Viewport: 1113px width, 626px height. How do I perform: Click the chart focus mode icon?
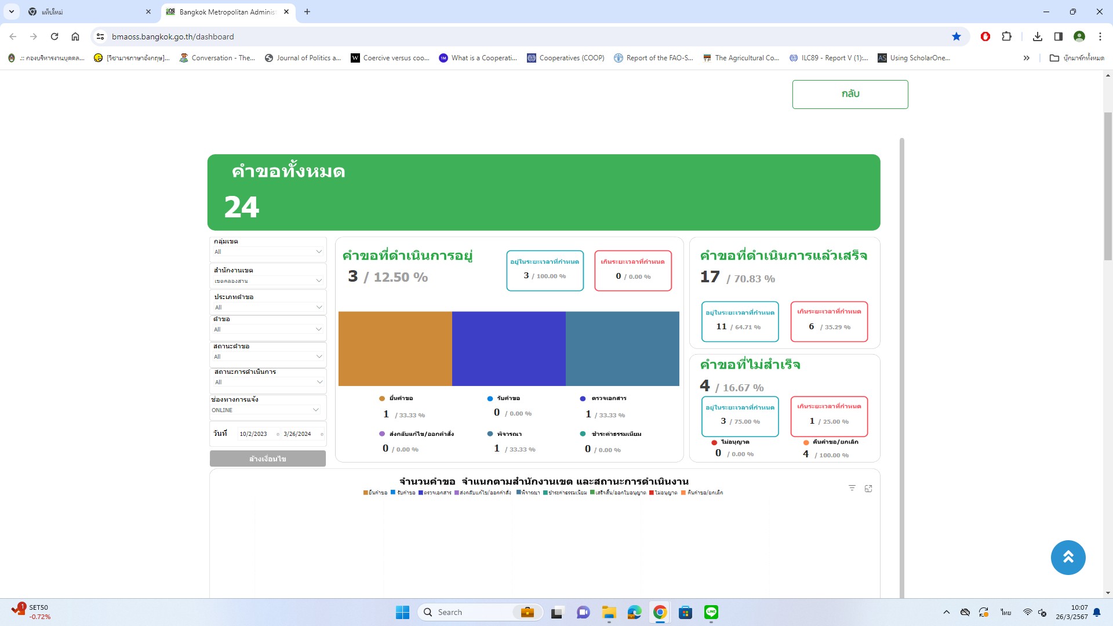(x=868, y=489)
